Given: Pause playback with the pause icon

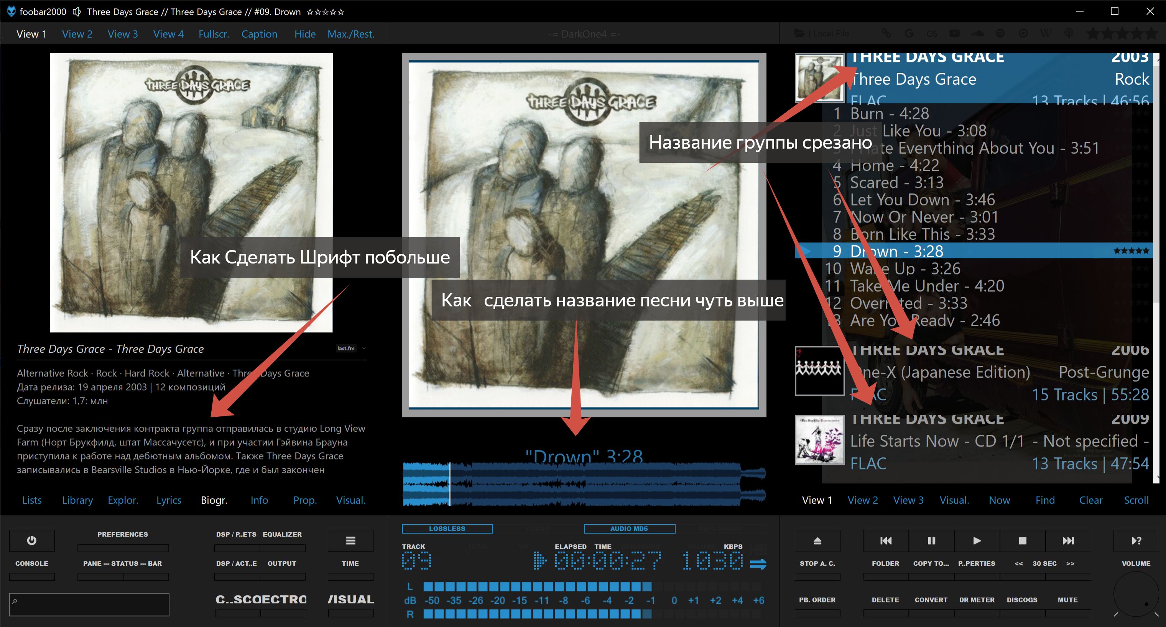Looking at the screenshot, I should point(931,541).
